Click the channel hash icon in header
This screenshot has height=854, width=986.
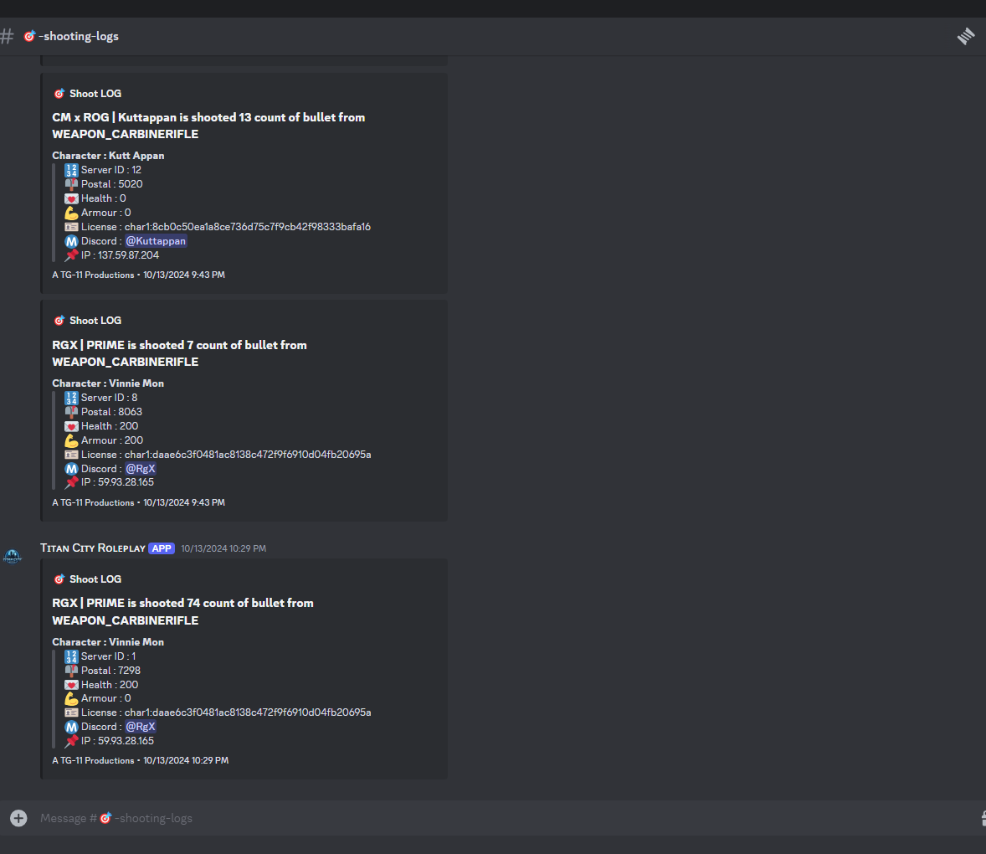(x=7, y=37)
